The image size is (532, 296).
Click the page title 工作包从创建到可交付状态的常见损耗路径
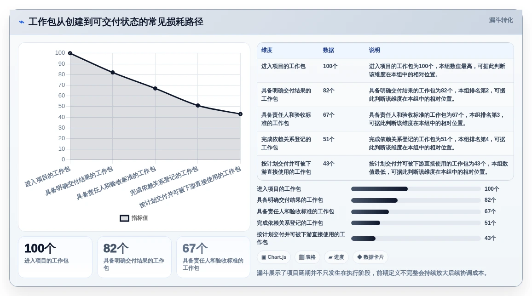(x=116, y=22)
